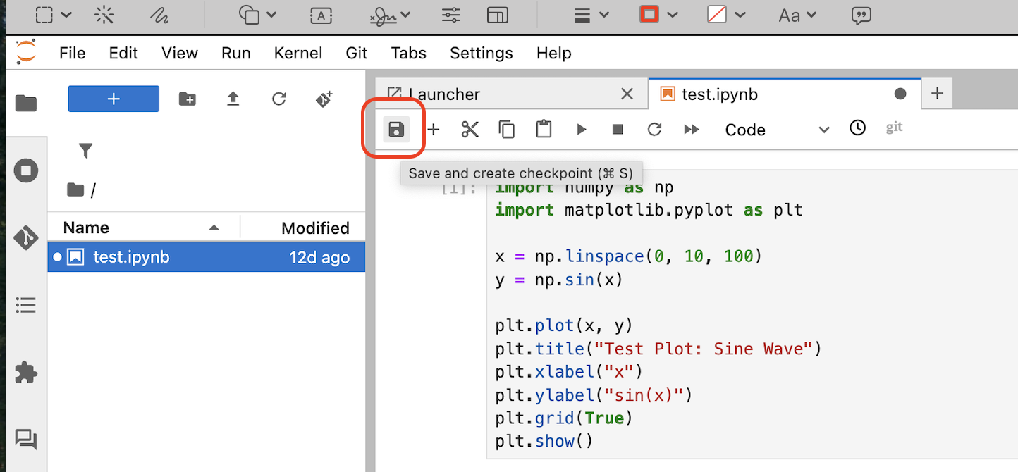Open the Edit menu
The image size is (1018, 472).
(123, 53)
